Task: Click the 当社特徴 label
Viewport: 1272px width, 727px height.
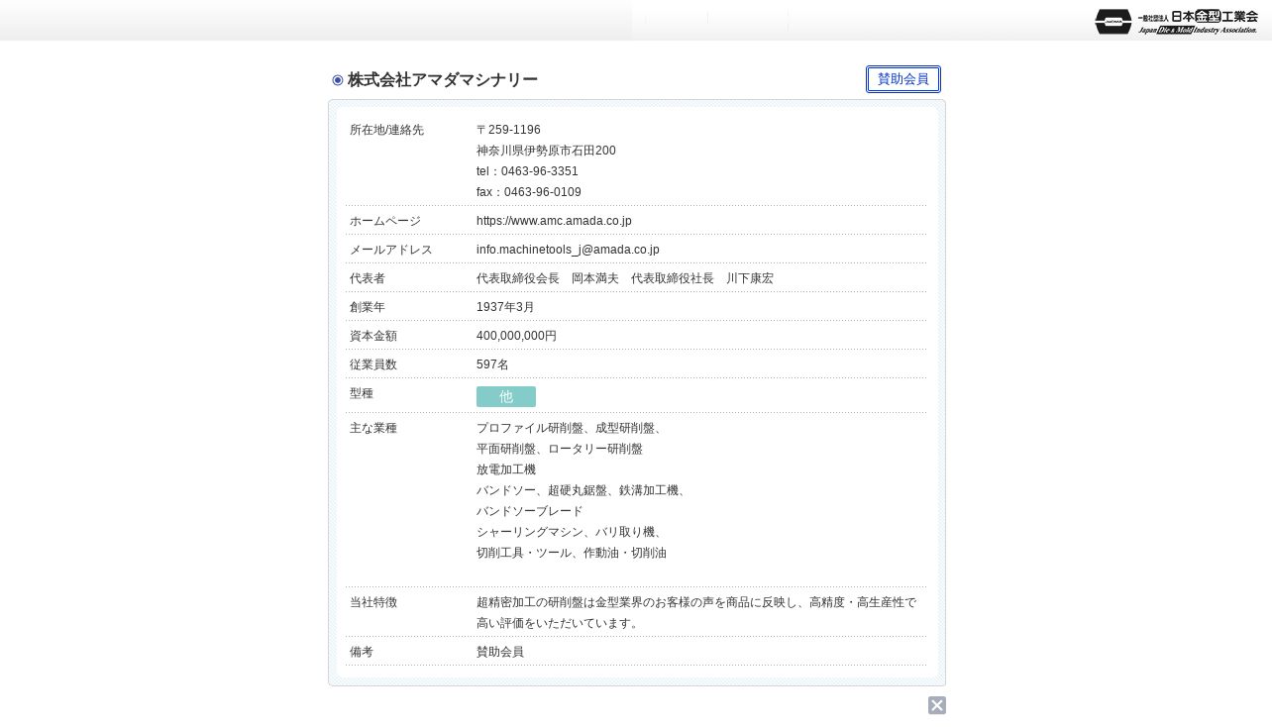Action: click(x=373, y=602)
